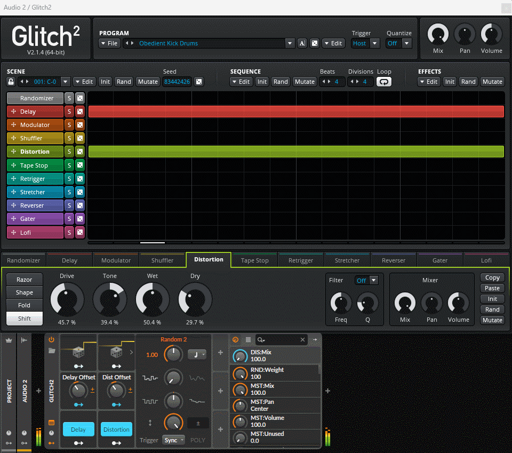Click the Gater dice icon
Image resolution: width=512 pixels, height=453 pixels.
[x=79, y=219]
